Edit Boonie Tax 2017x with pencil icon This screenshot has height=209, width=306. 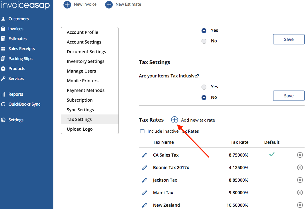(144, 167)
